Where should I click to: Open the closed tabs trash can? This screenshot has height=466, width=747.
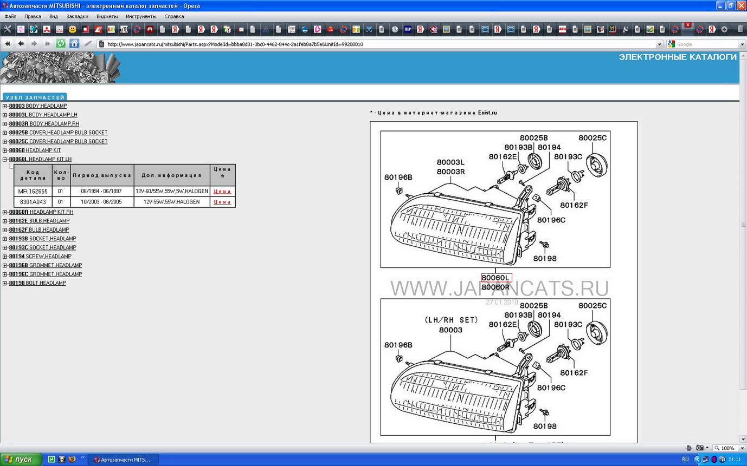coord(740,29)
